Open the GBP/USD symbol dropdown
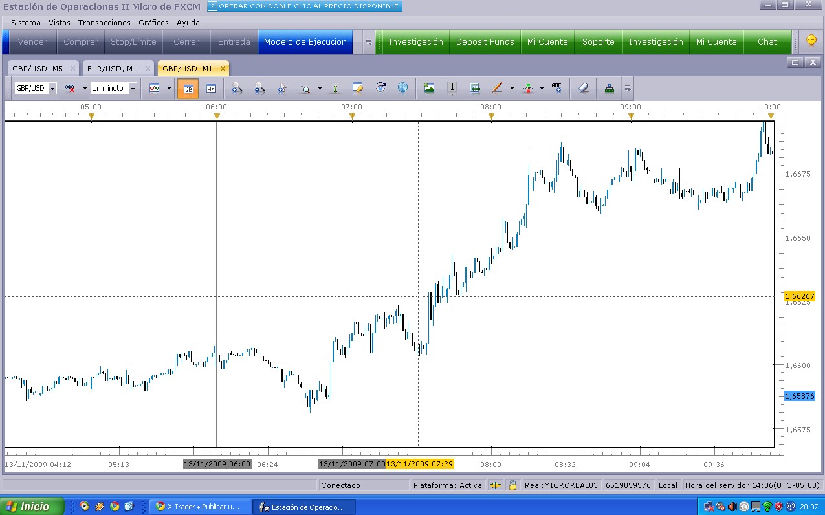The width and height of the screenshot is (825, 515). click(52, 89)
